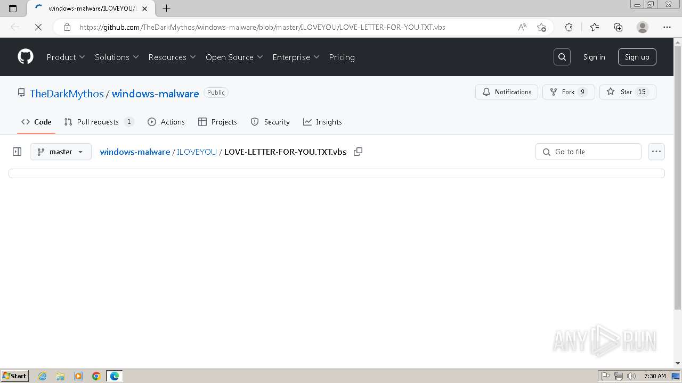Viewport: 682px width, 383px height.
Task: Expand the Resources menu
Action: (172, 57)
